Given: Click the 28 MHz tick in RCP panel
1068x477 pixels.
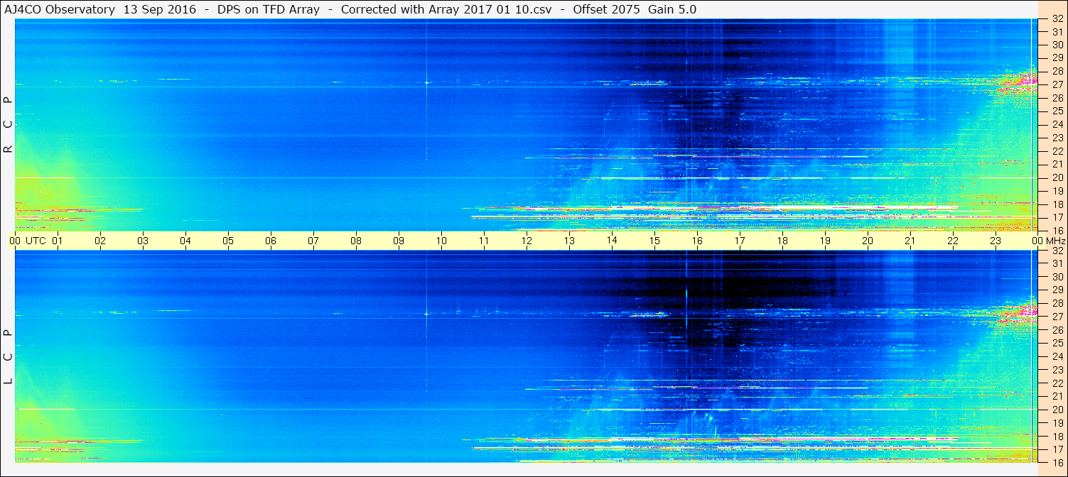Looking at the screenshot, I should [x=1057, y=71].
